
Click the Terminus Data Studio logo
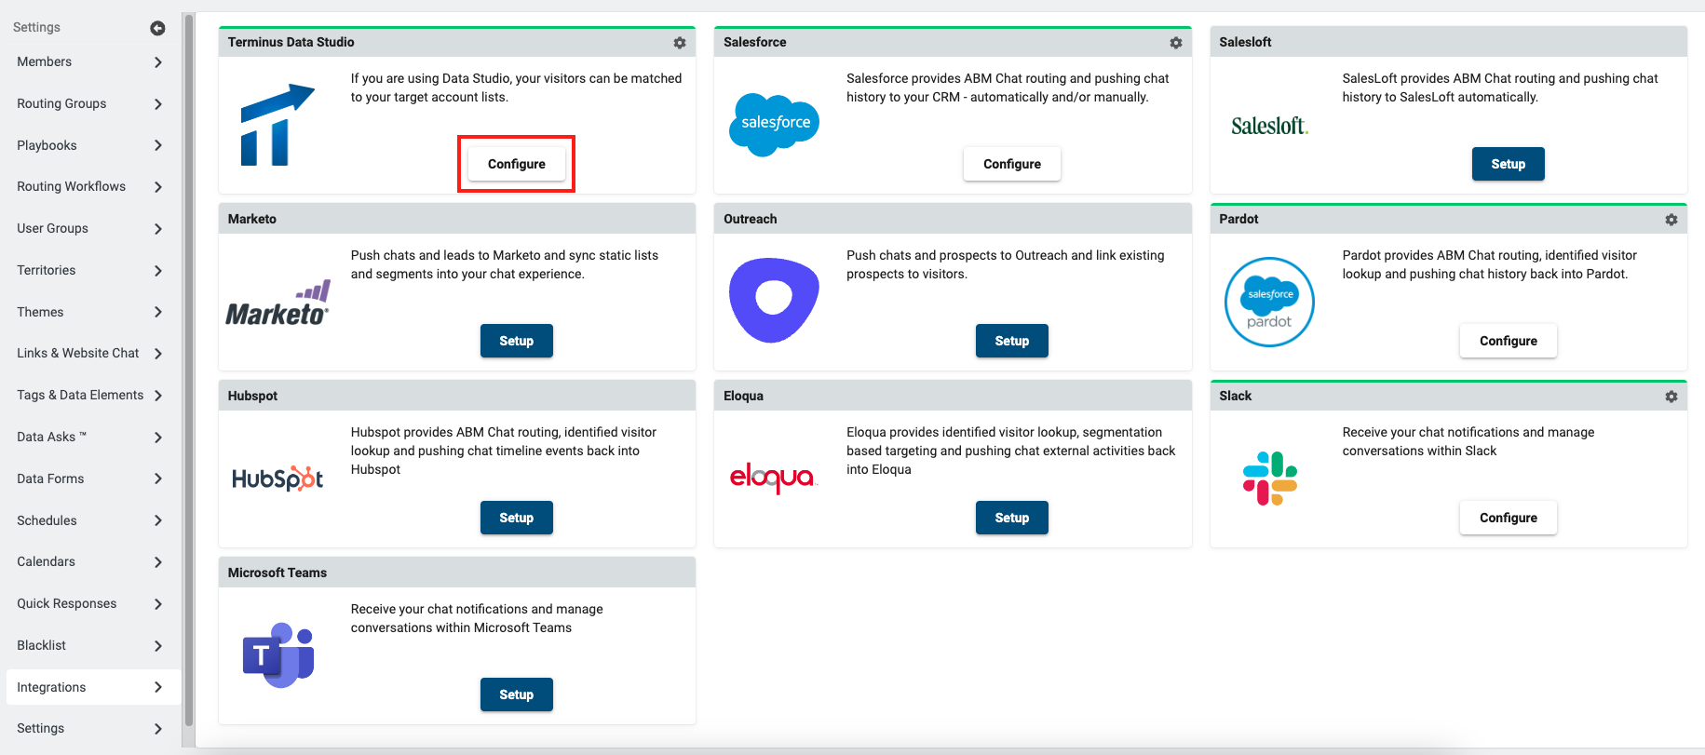click(277, 125)
